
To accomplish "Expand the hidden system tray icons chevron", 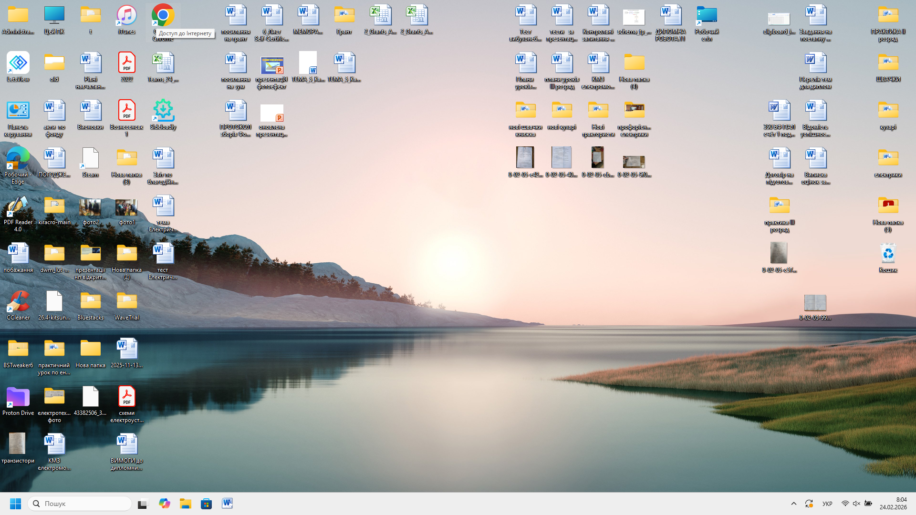I will coord(794,504).
